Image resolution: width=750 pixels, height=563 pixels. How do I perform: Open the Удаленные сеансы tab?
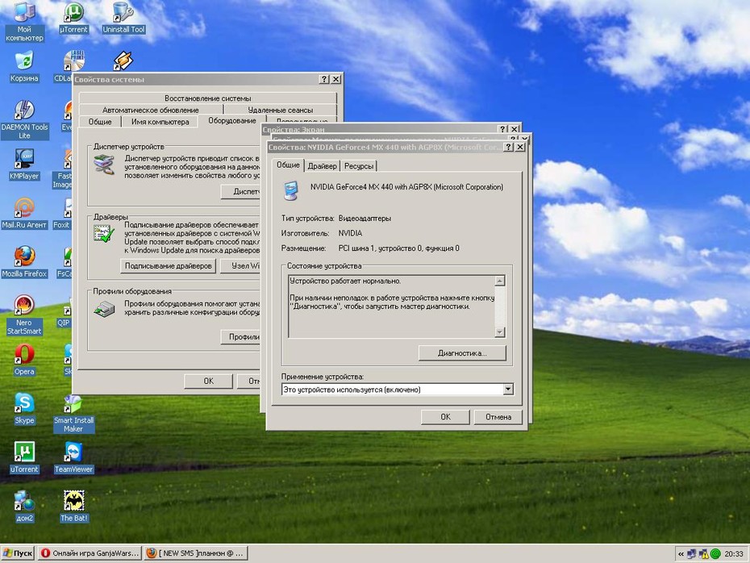click(281, 110)
